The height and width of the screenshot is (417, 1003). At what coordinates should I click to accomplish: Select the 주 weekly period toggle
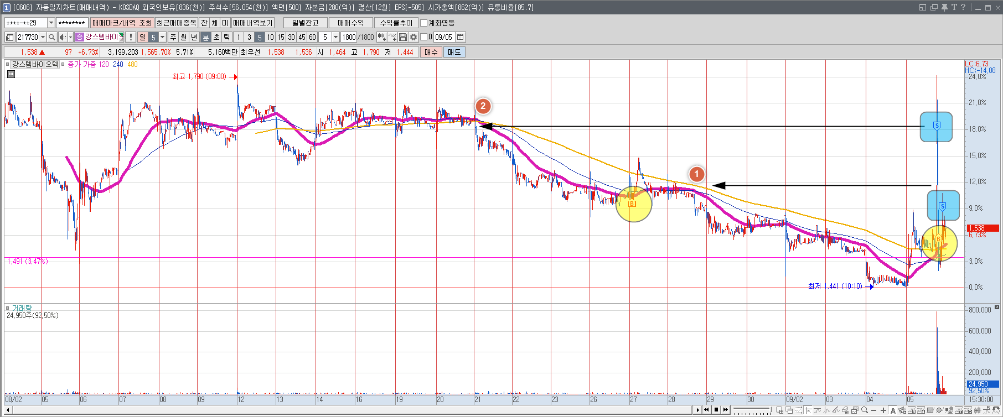173,37
